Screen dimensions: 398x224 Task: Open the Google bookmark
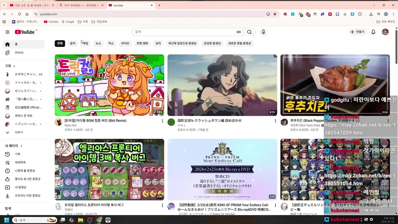click(68, 22)
